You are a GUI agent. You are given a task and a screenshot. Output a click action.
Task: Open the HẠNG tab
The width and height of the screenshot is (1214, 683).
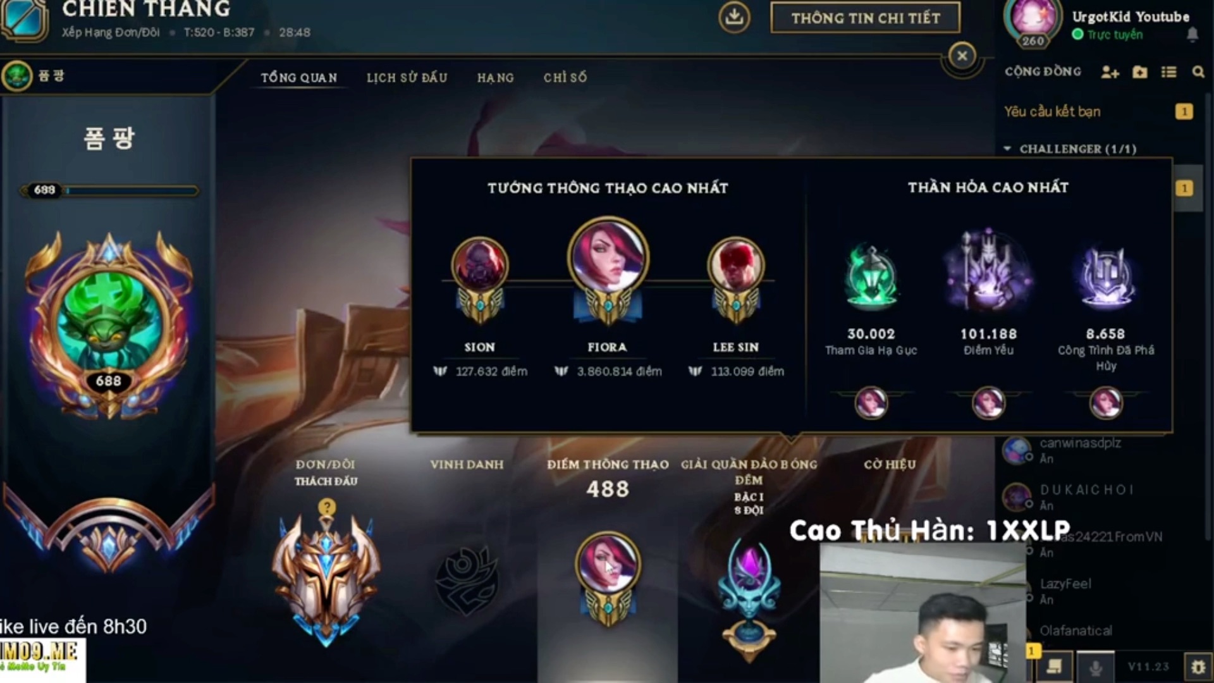[495, 78]
